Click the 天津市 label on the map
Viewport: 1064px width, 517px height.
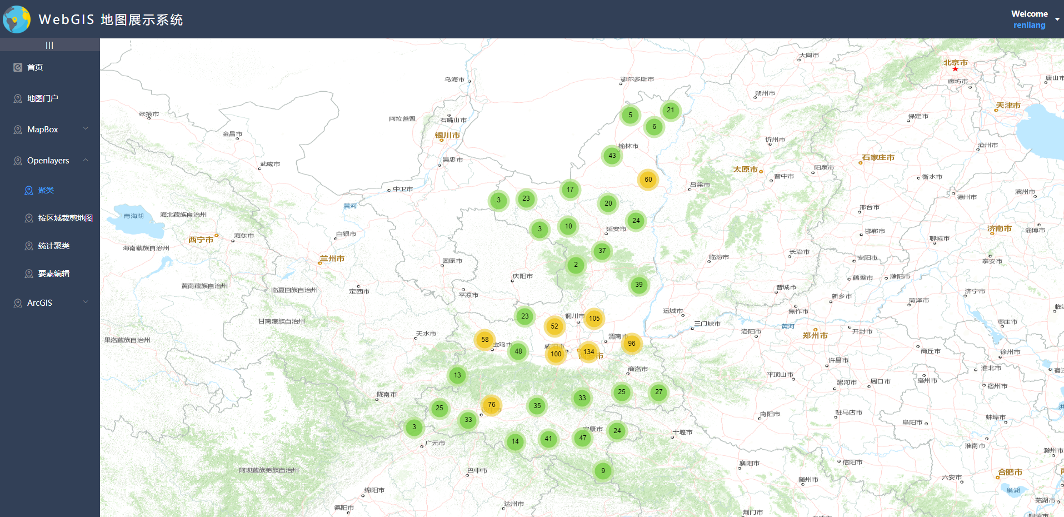point(1008,106)
